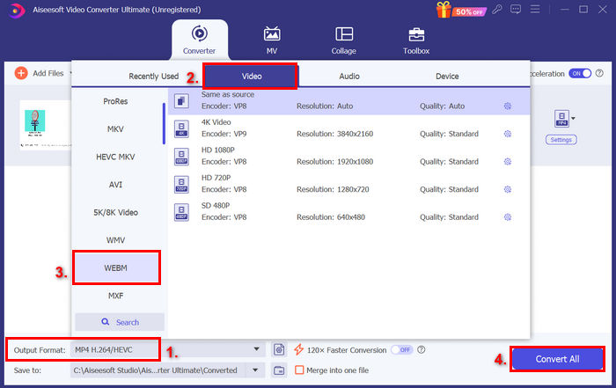Switch to the MV tab
The image size is (616, 388).
(x=272, y=40)
